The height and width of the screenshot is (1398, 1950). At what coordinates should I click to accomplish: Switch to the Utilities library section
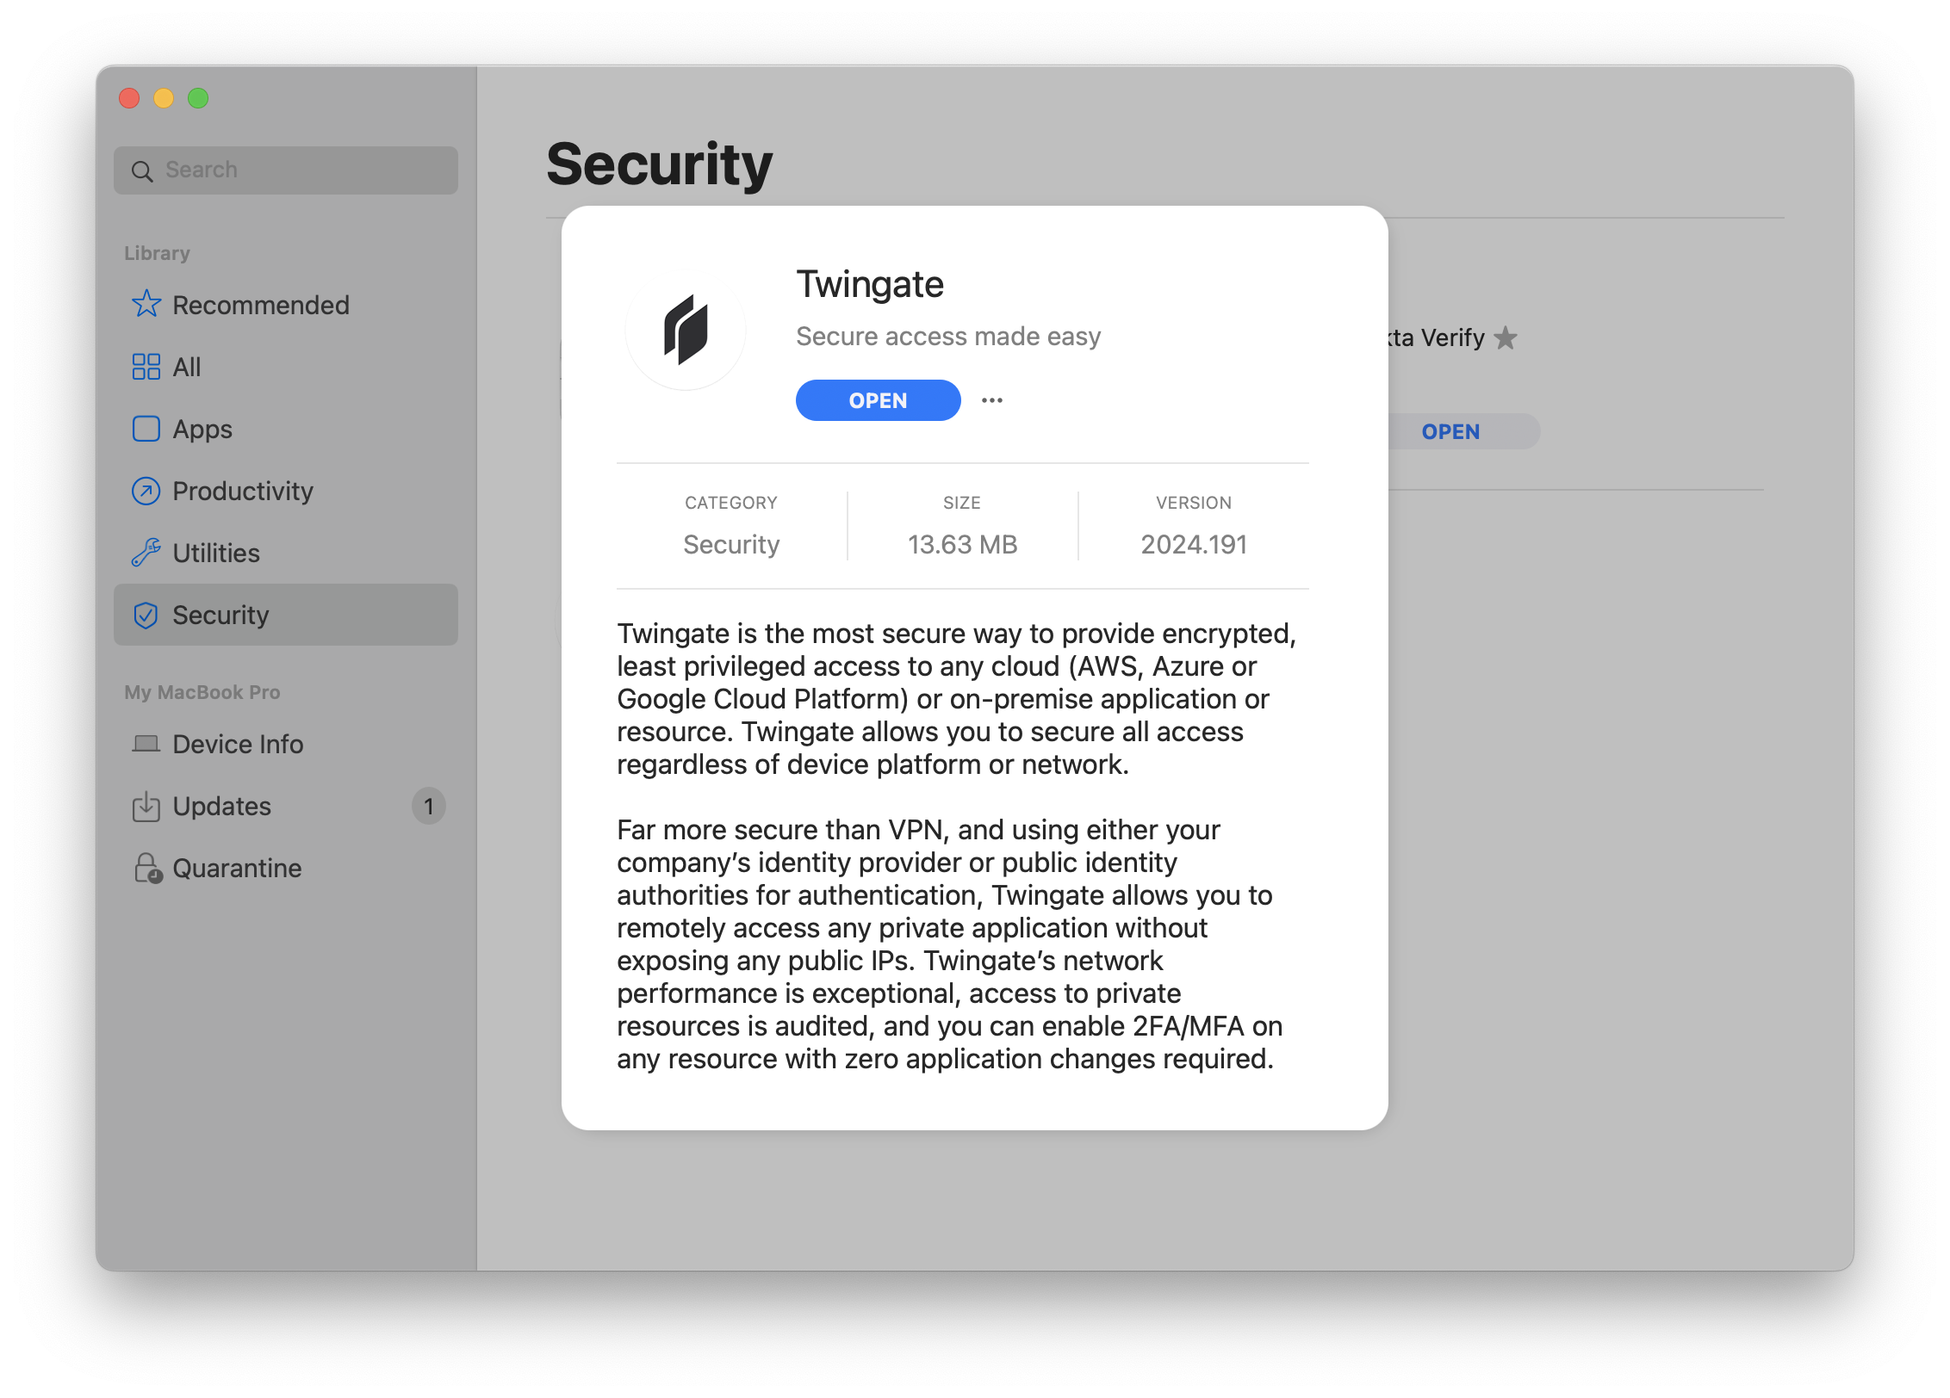(286, 553)
